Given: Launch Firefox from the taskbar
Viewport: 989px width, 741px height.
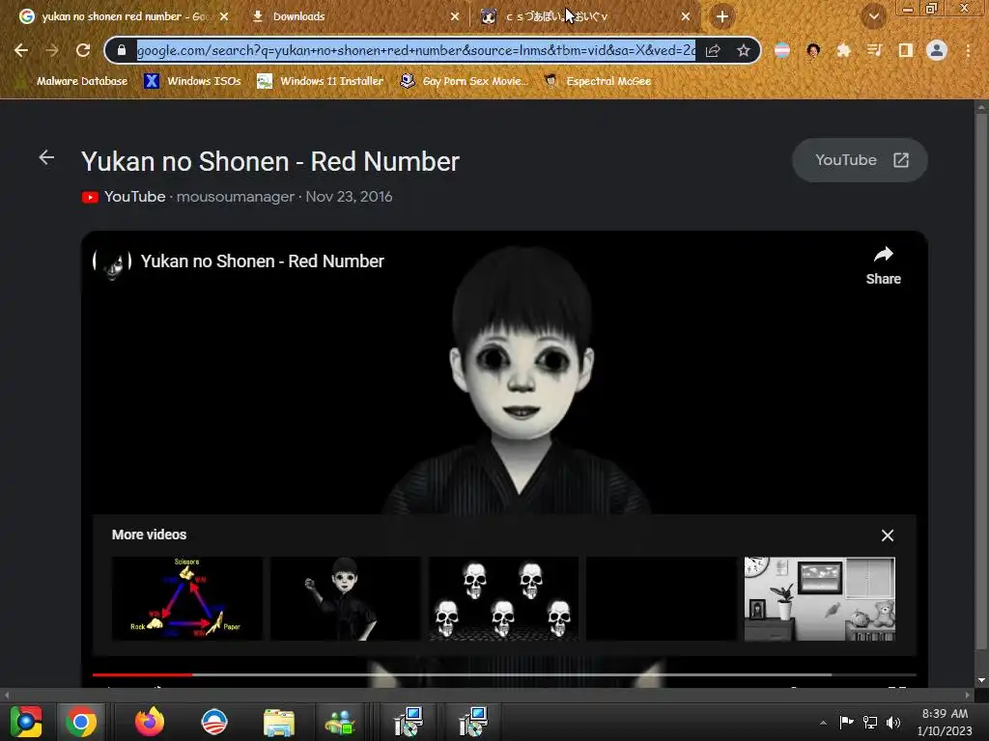Looking at the screenshot, I should [x=150, y=722].
